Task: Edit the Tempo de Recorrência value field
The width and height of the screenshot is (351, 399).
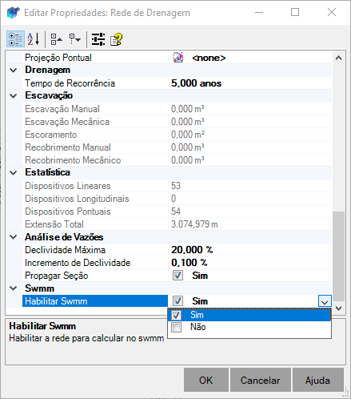Action: tap(250, 83)
